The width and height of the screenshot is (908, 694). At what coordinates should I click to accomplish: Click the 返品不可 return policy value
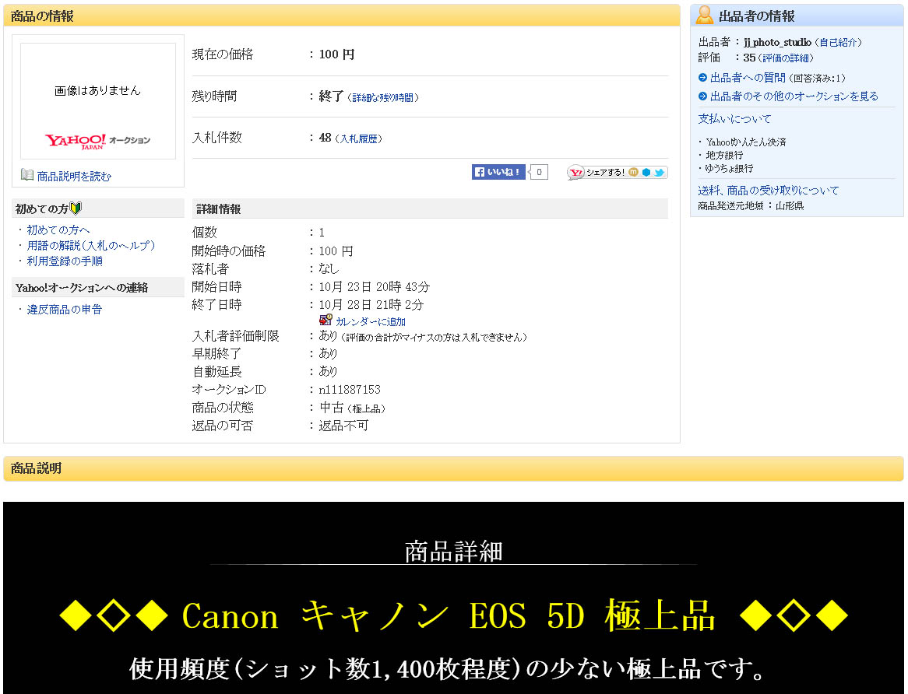[343, 426]
